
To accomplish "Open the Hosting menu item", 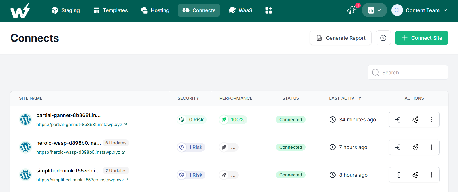I will pos(155,10).
